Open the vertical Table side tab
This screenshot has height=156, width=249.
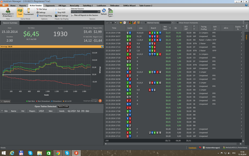[247, 27]
